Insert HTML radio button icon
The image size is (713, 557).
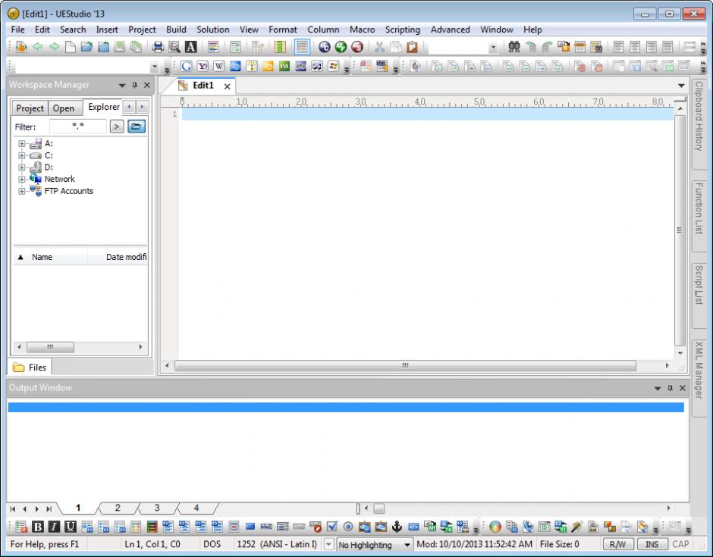pos(348,527)
